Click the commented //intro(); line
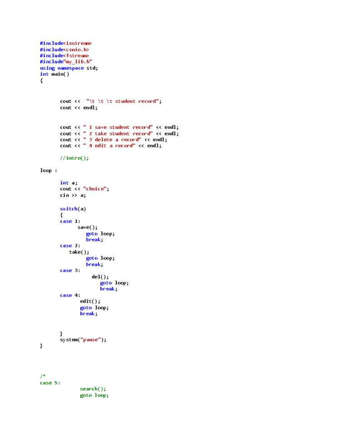This screenshot has height=440, width=340. coord(74,158)
